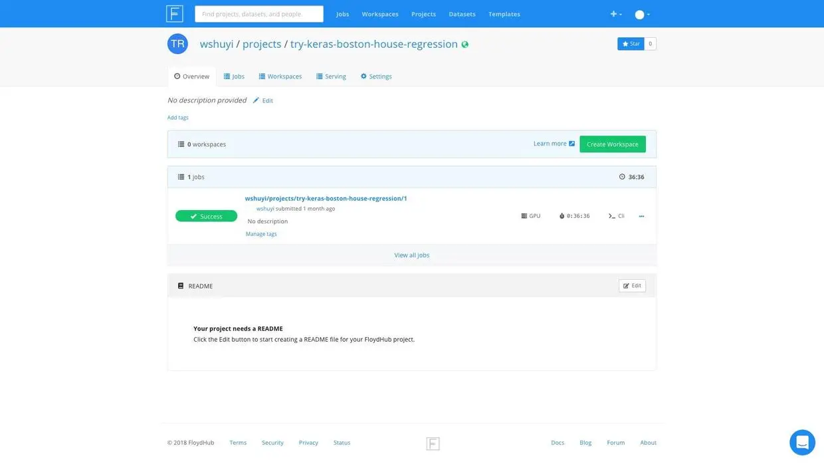Open try-keras-boston-house-regression breadcrumb link
This screenshot has height=464, width=824.
[x=374, y=44]
